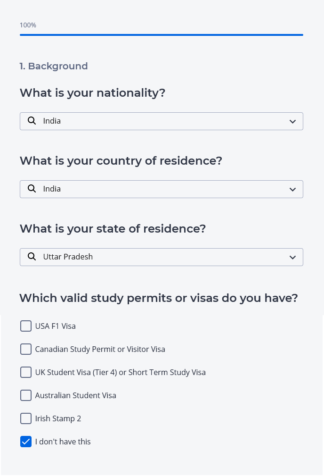Click the blue progress bar
Image resolution: width=324 pixels, height=476 pixels.
[x=161, y=35]
